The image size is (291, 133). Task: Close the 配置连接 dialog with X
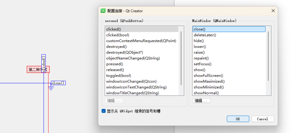coord(273,11)
